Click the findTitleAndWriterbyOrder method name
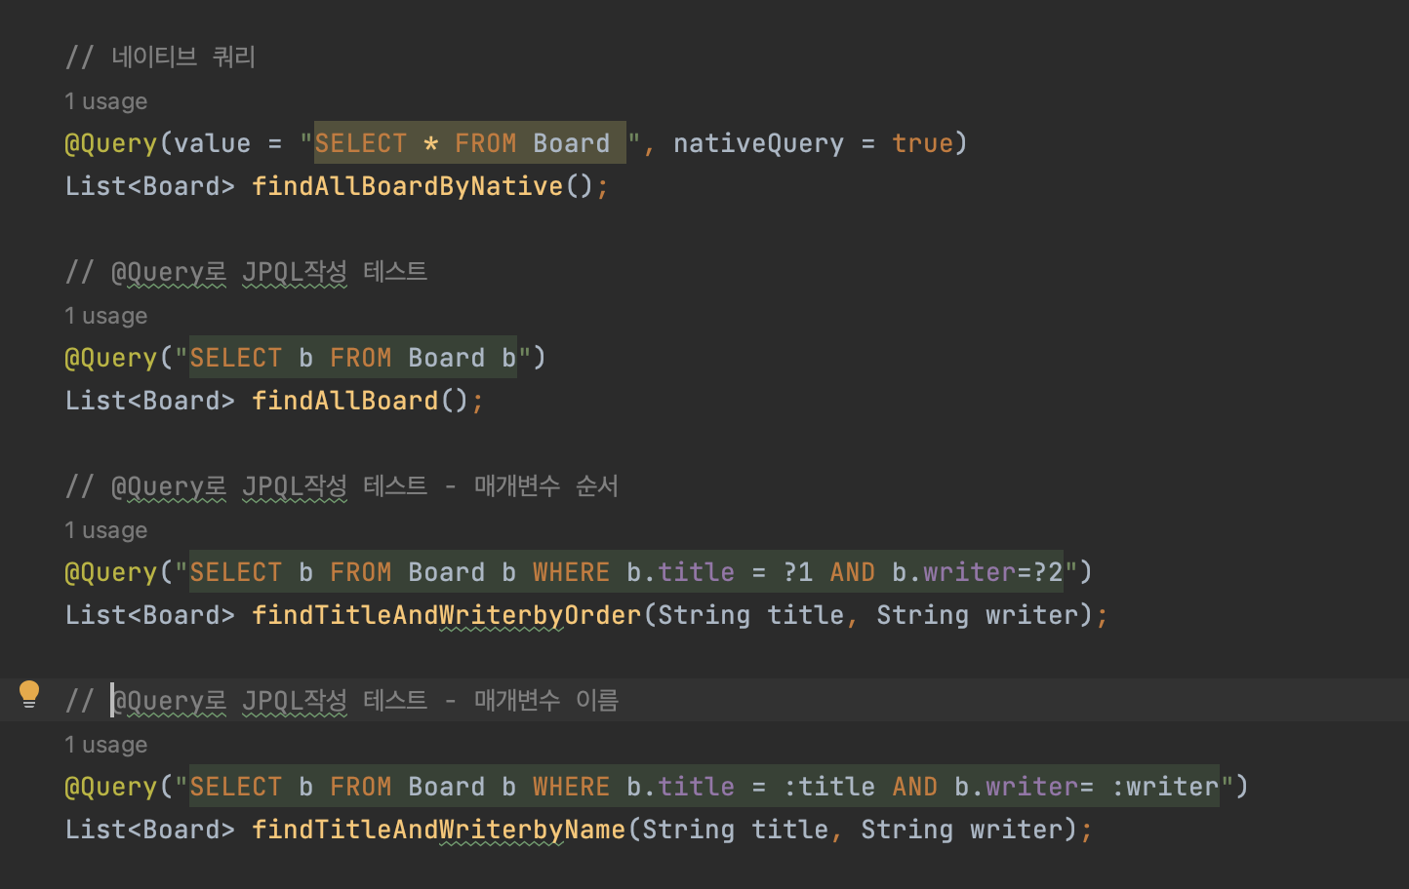 [x=447, y=615]
